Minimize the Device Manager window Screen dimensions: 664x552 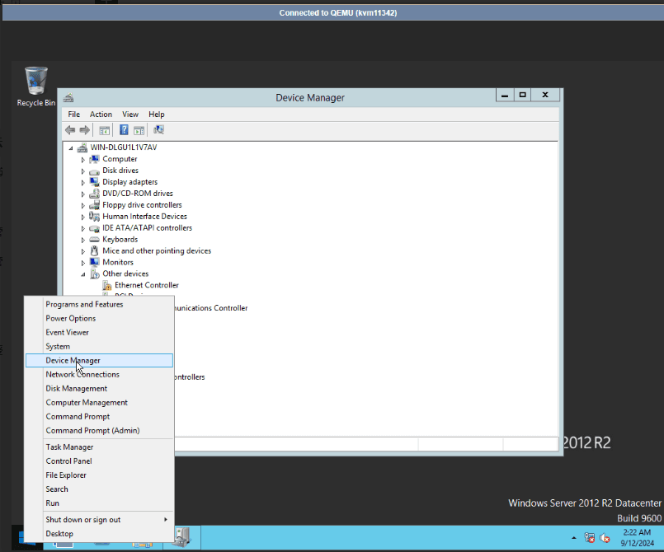click(505, 96)
